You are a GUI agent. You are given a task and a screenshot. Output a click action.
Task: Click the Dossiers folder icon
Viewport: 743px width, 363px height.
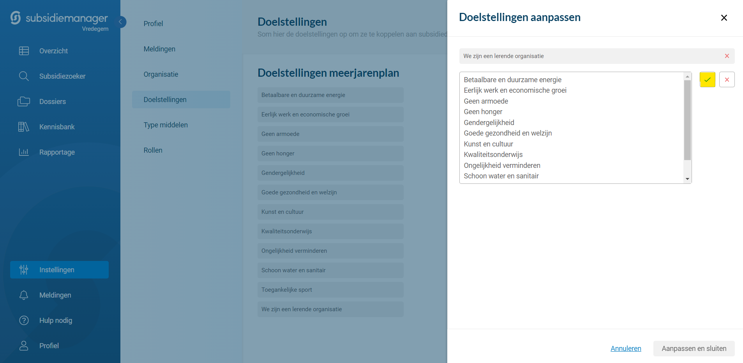(x=24, y=102)
